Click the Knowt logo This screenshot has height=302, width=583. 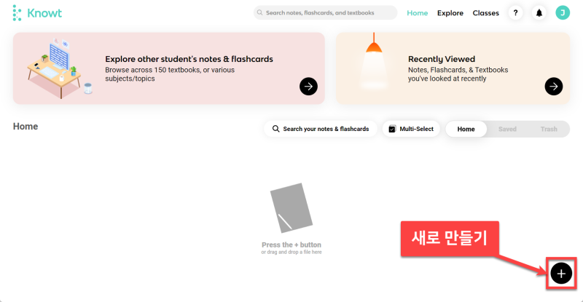tap(37, 13)
